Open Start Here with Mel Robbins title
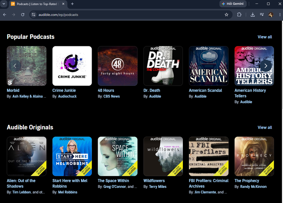This screenshot has width=283, height=203. [70, 184]
